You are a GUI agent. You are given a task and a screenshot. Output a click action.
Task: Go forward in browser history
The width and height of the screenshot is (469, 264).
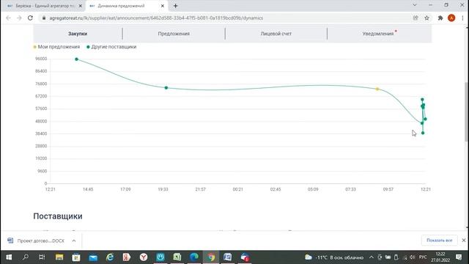click(19, 18)
